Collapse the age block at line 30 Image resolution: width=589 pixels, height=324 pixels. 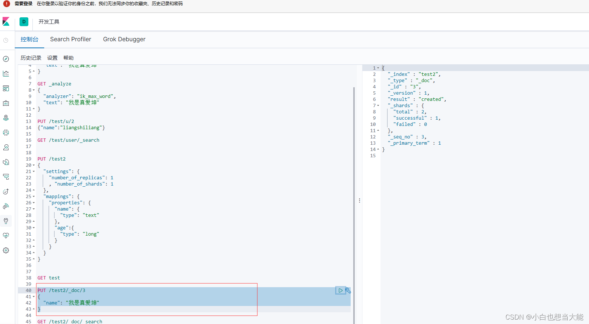[34, 228]
